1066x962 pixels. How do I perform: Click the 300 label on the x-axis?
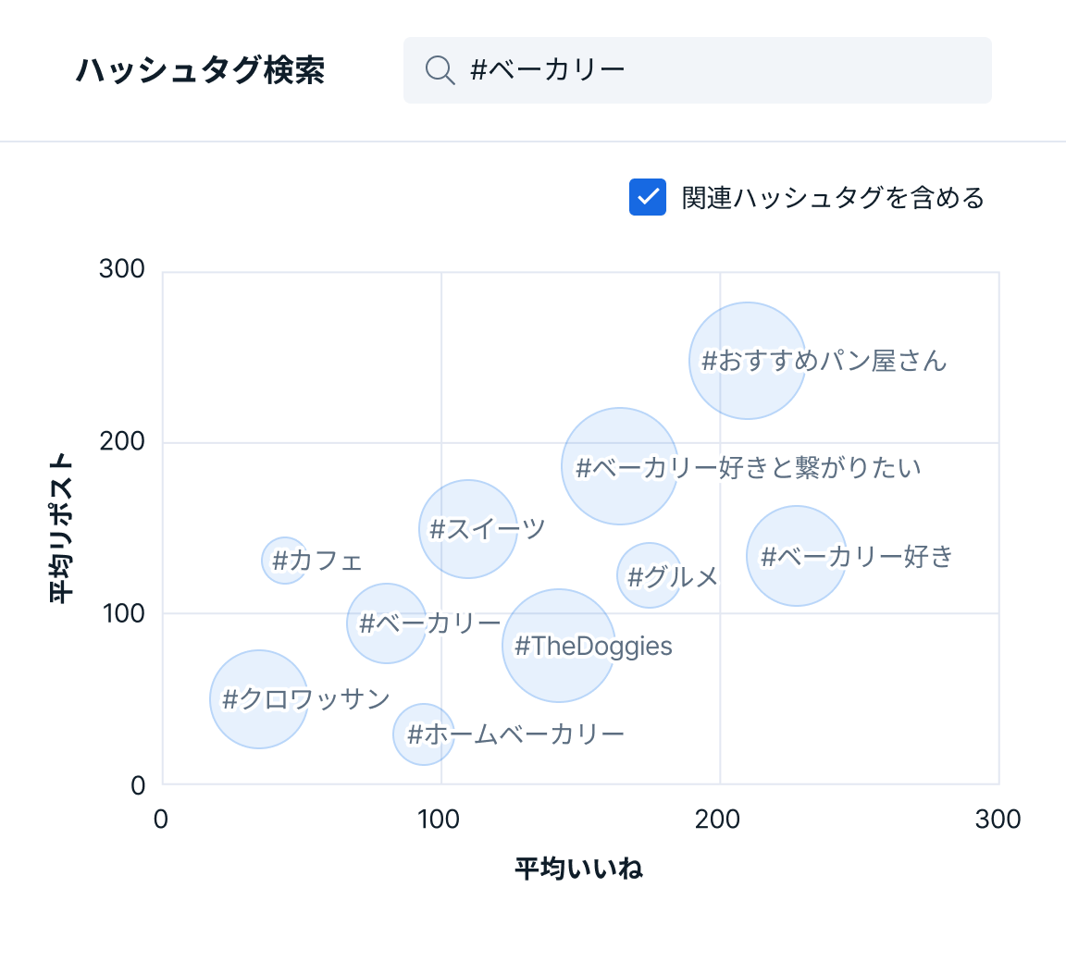[x=998, y=820]
